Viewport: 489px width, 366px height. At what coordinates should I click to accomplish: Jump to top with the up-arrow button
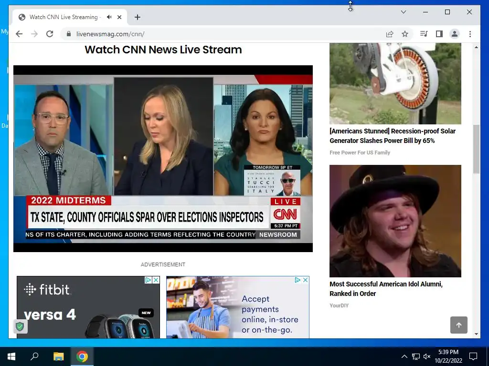click(x=459, y=325)
